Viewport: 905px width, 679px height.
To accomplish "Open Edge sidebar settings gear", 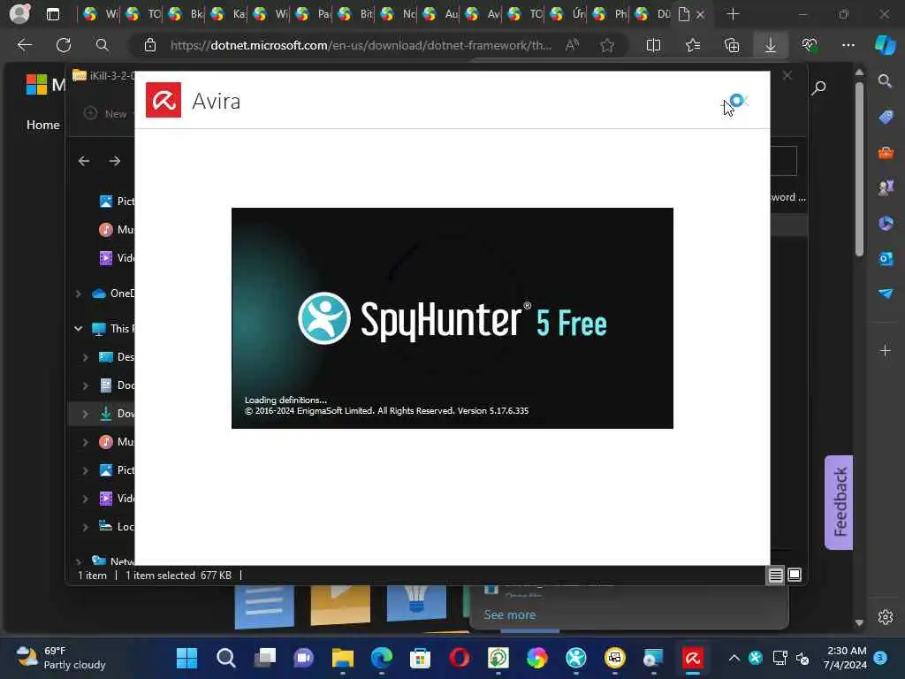I will point(886,617).
